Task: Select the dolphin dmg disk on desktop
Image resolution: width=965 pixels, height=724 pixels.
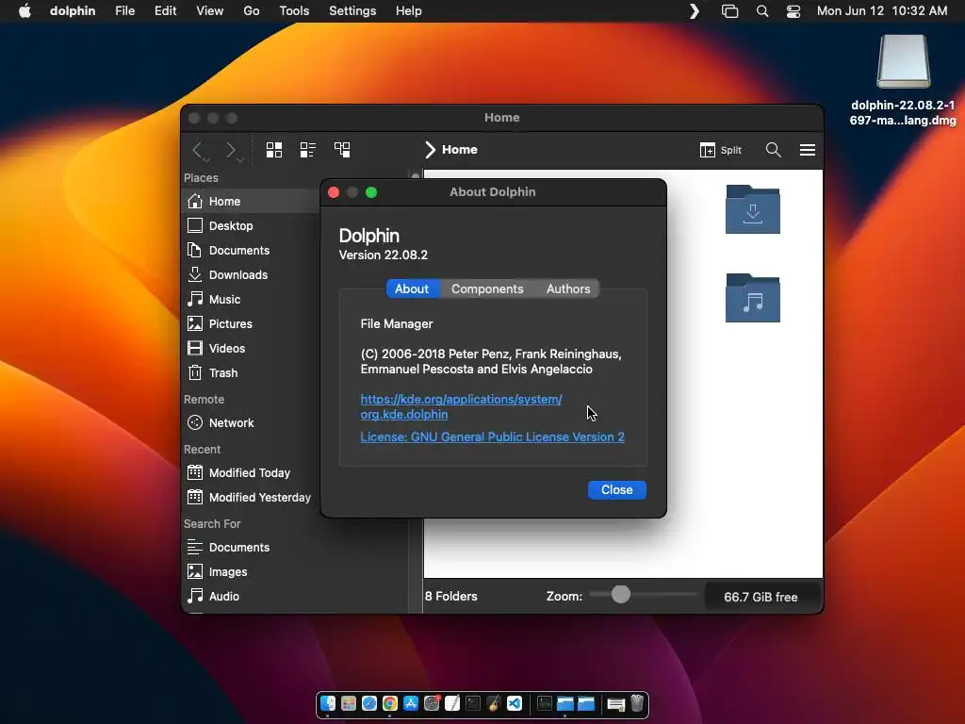Action: pos(903,80)
